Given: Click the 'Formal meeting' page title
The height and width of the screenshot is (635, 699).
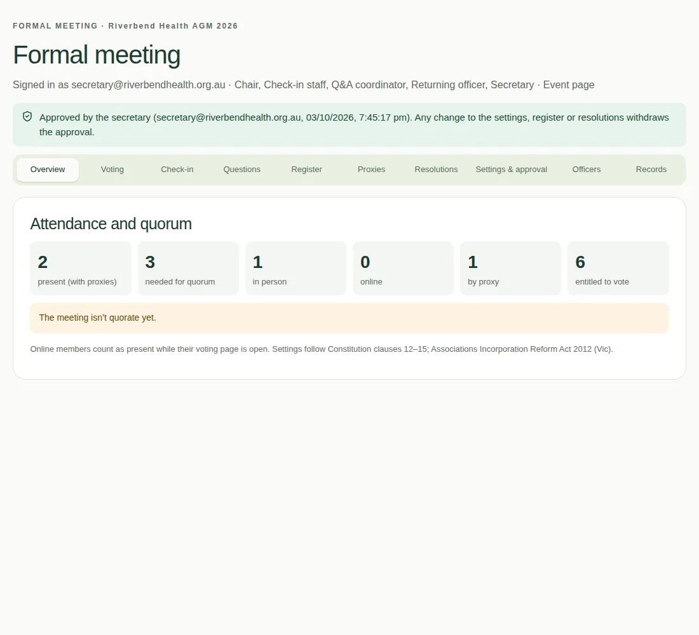Looking at the screenshot, I should 97,55.
